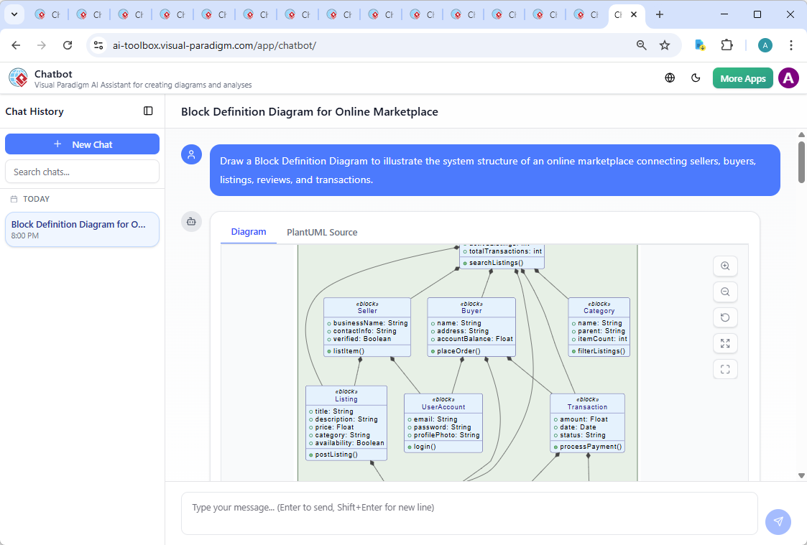
Task: Open diagram in fullscreen mode
Action: pyautogui.click(x=725, y=370)
